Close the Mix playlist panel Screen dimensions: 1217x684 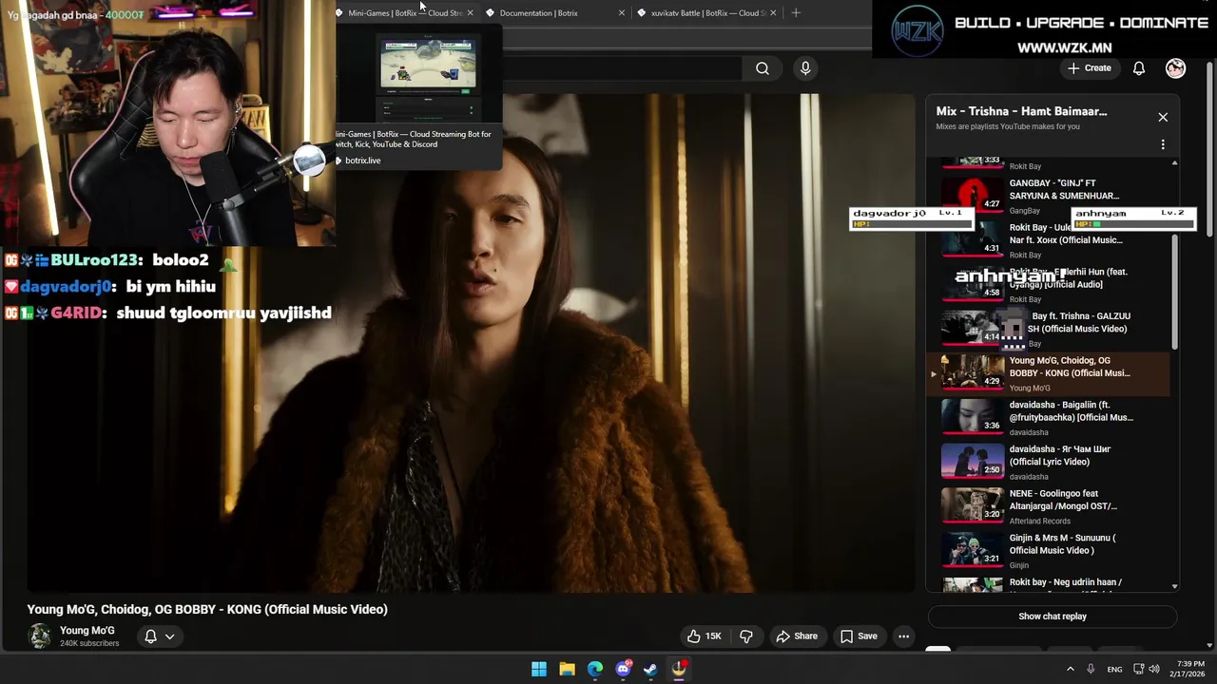(1163, 117)
